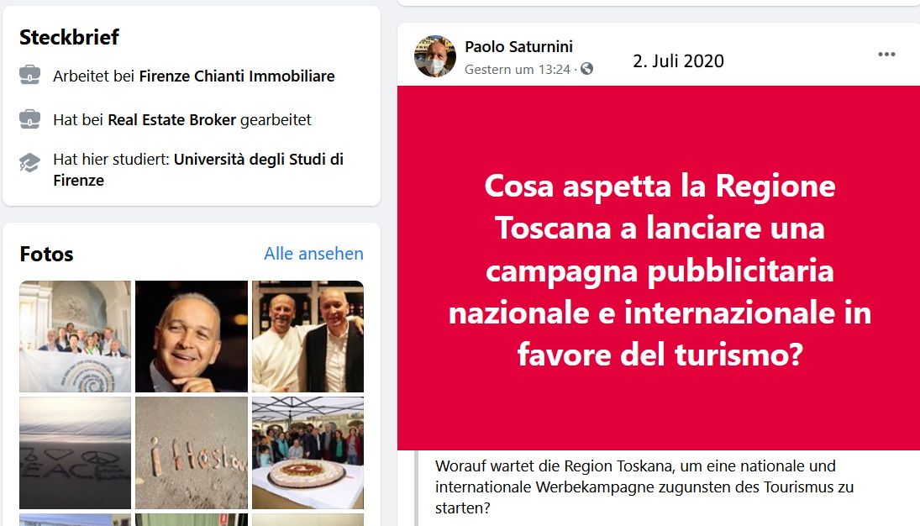920x526 pixels.
Task: Click the 'Gestern um 13:24' timestamp
Action: pos(518,69)
